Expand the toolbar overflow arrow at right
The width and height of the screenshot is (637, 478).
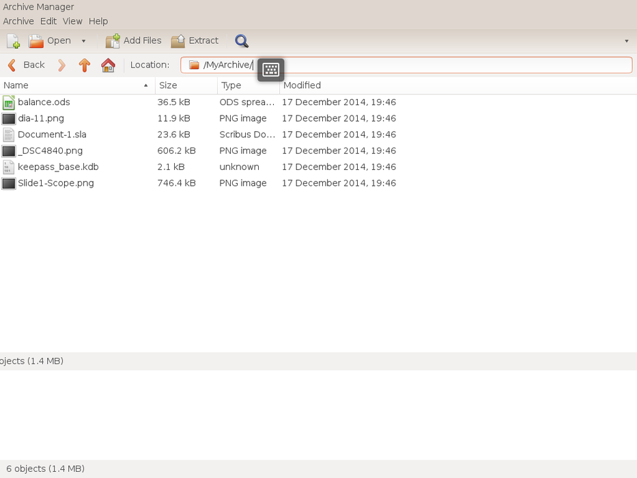(626, 41)
